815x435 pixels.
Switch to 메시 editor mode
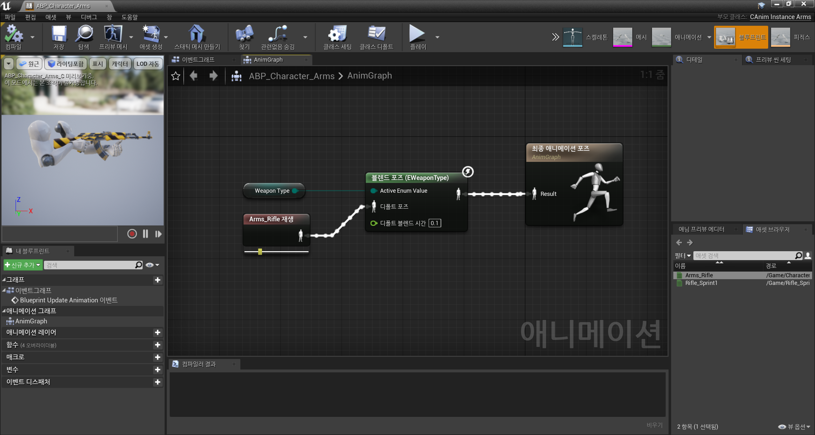click(x=630, y=37)
